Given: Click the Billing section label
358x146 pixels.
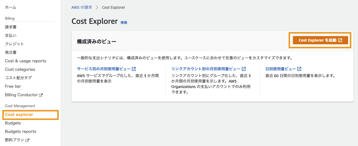Looking at the screenshot, I should 10,18.
